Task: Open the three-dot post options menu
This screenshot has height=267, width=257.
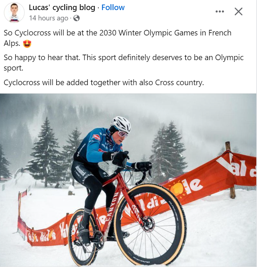Action: tap(219, 11)
